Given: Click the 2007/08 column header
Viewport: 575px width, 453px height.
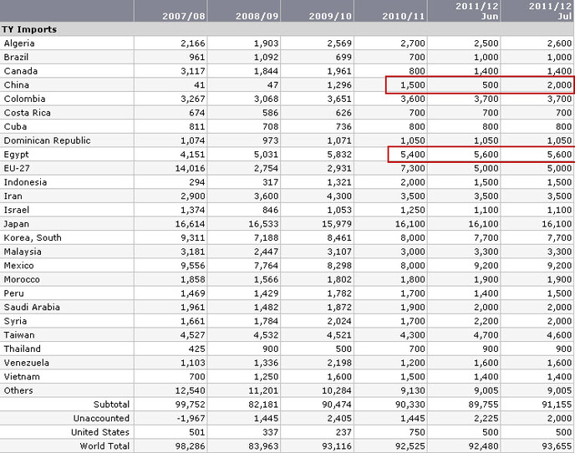Looking at the screenshot, I should [x=184, y=16].
